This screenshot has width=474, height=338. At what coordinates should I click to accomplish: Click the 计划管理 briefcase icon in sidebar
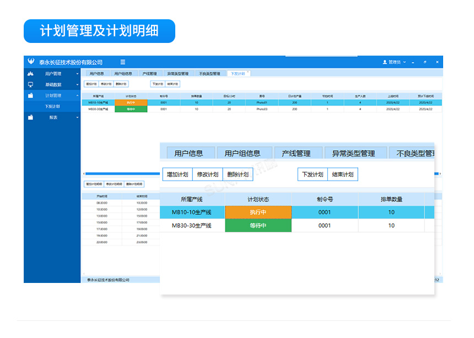click(x=31, y=96)
